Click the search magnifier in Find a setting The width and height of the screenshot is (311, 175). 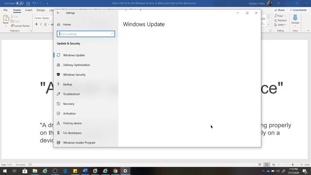pyautogui.click(x=112, y=34)
